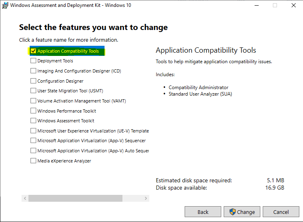Enable Volume Activation Management Tool checkbox
303x222 pixels.
(x=33, y=101)
